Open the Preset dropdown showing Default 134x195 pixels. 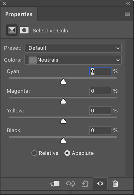73,48
